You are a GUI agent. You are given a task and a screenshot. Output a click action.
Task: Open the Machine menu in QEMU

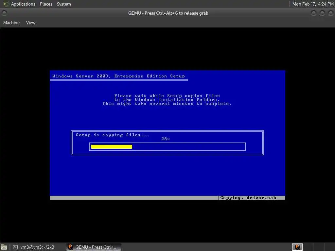tap(11, 23)
